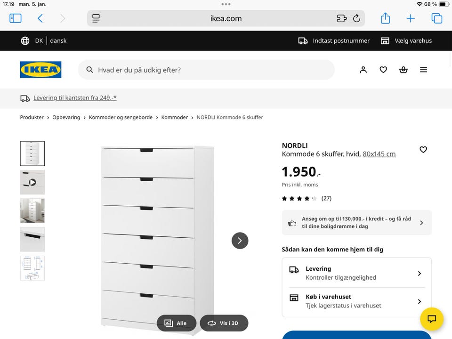
Task: Show the Safari sidebar
Action: (15, 18)
